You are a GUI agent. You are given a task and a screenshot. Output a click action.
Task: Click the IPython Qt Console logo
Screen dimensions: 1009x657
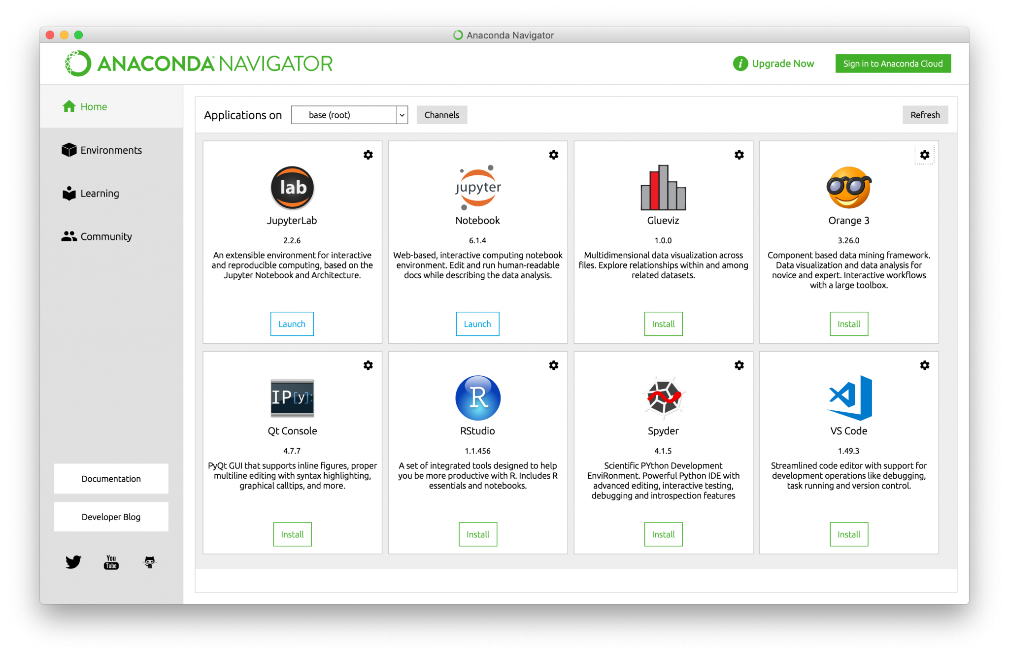click(x=292, y=398)
